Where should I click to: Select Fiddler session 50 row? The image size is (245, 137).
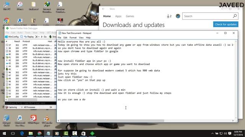(31, 84)
